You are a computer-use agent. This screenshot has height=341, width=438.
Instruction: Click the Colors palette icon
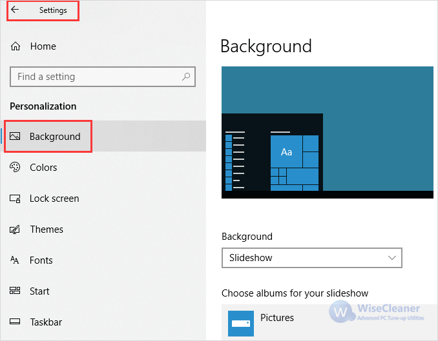(x=15, y=167)
